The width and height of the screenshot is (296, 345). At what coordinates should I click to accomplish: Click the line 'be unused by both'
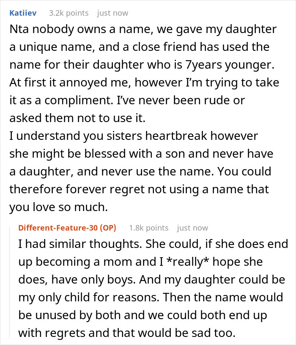[143, 315]
